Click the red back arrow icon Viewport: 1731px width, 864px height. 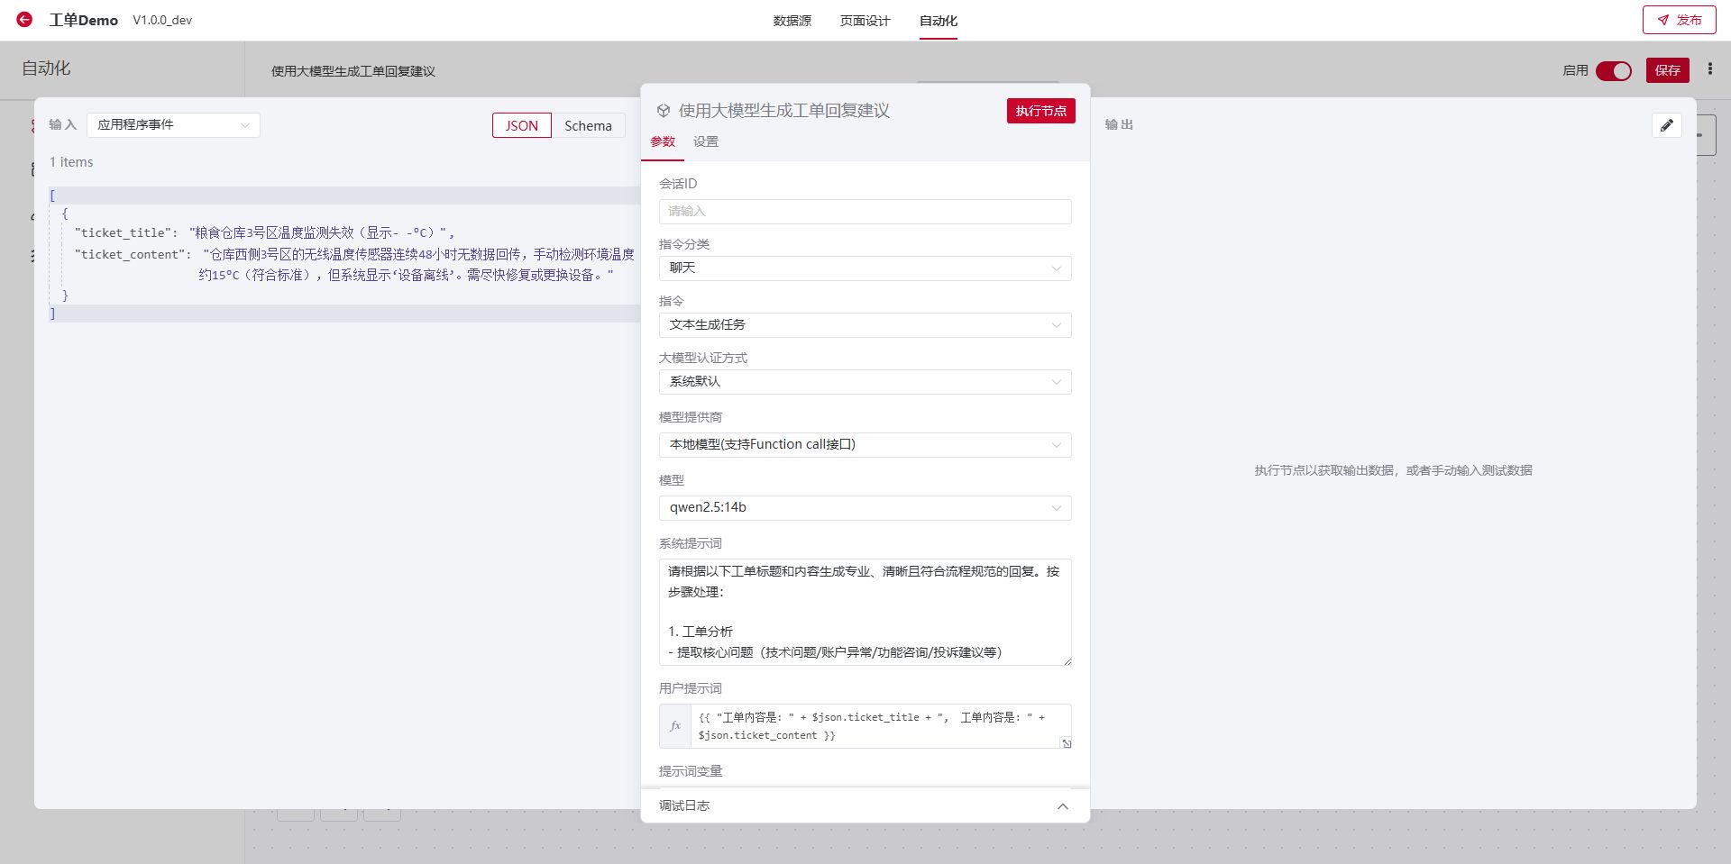pos(24,19)
